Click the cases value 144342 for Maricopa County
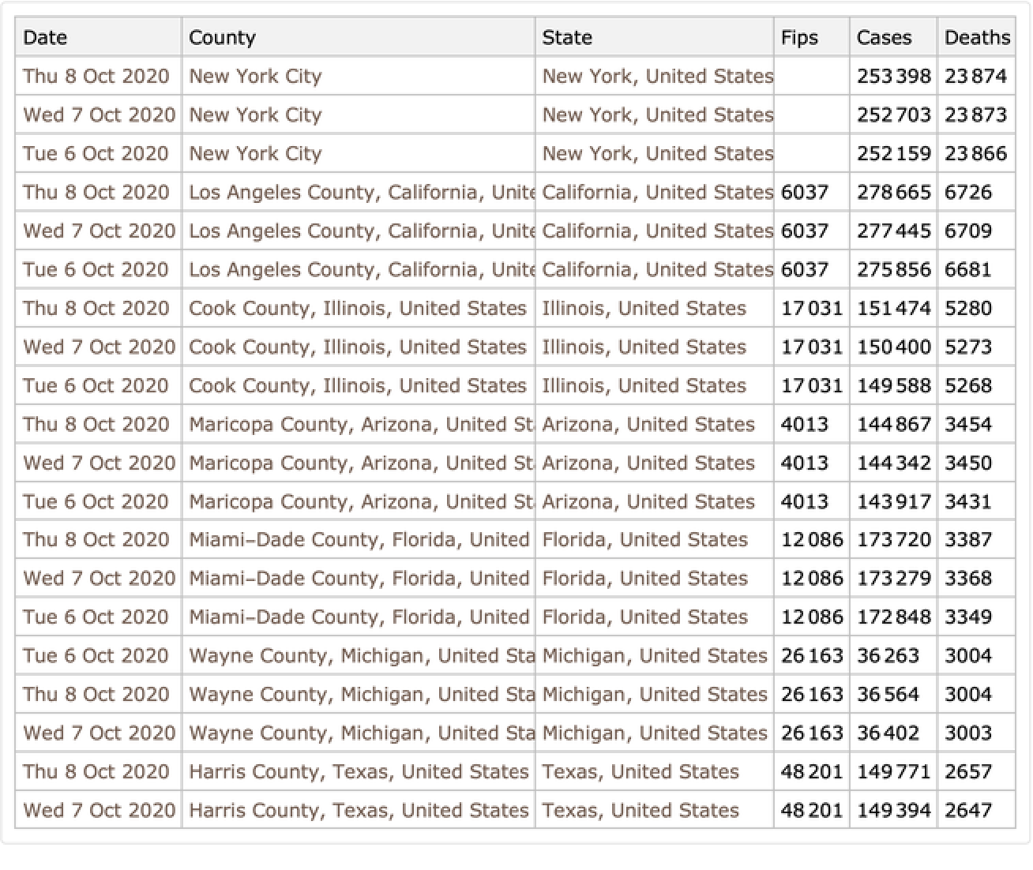Viewport: 1033px width, 870px height. (894, 463)
